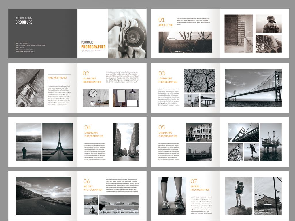This screenshot has width=295, height=221.
Task: Click the camera lens photo on cover
Action: (127, 33)
